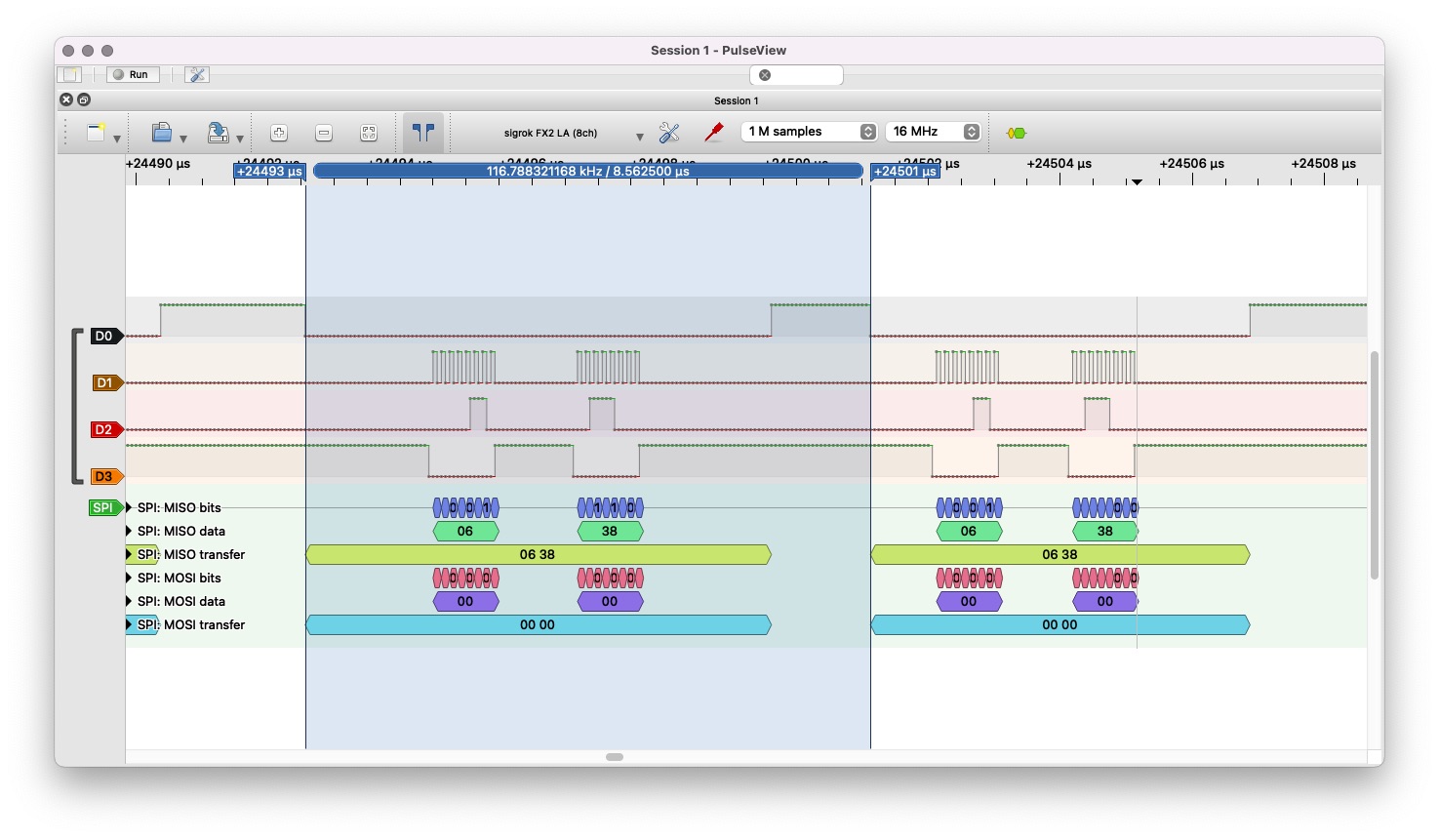Expand the SPI: MOSI data row
1439x839 pixels.
click(129, 601)
